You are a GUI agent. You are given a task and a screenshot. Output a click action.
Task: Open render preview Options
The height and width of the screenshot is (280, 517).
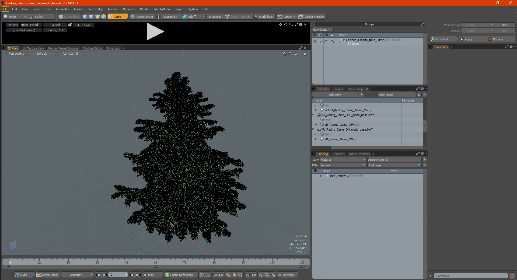[13, 25]
